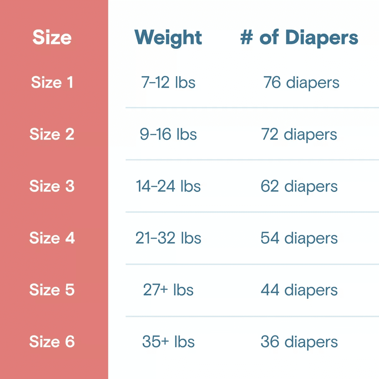Select the 72 diapers cell
379x379 pixels.
[299, 135]
